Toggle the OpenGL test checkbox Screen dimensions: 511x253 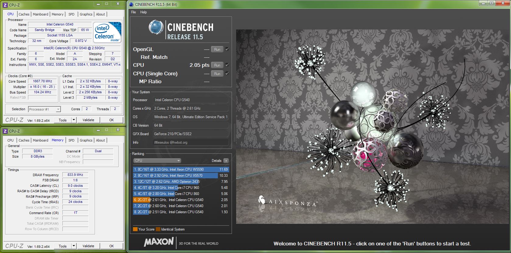pyautogui.click(x=227, y=49)
